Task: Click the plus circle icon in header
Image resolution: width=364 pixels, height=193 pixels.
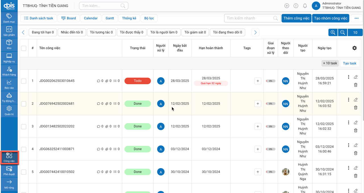Action: click(x=287, y=6)
